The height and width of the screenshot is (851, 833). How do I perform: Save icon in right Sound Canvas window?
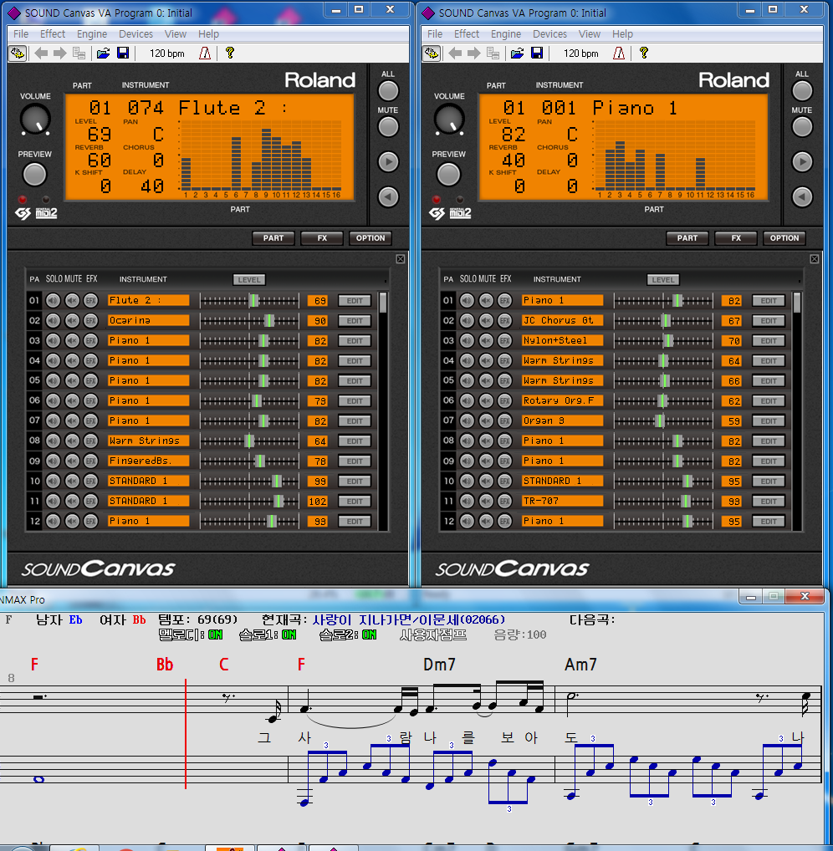coord(537,54)
